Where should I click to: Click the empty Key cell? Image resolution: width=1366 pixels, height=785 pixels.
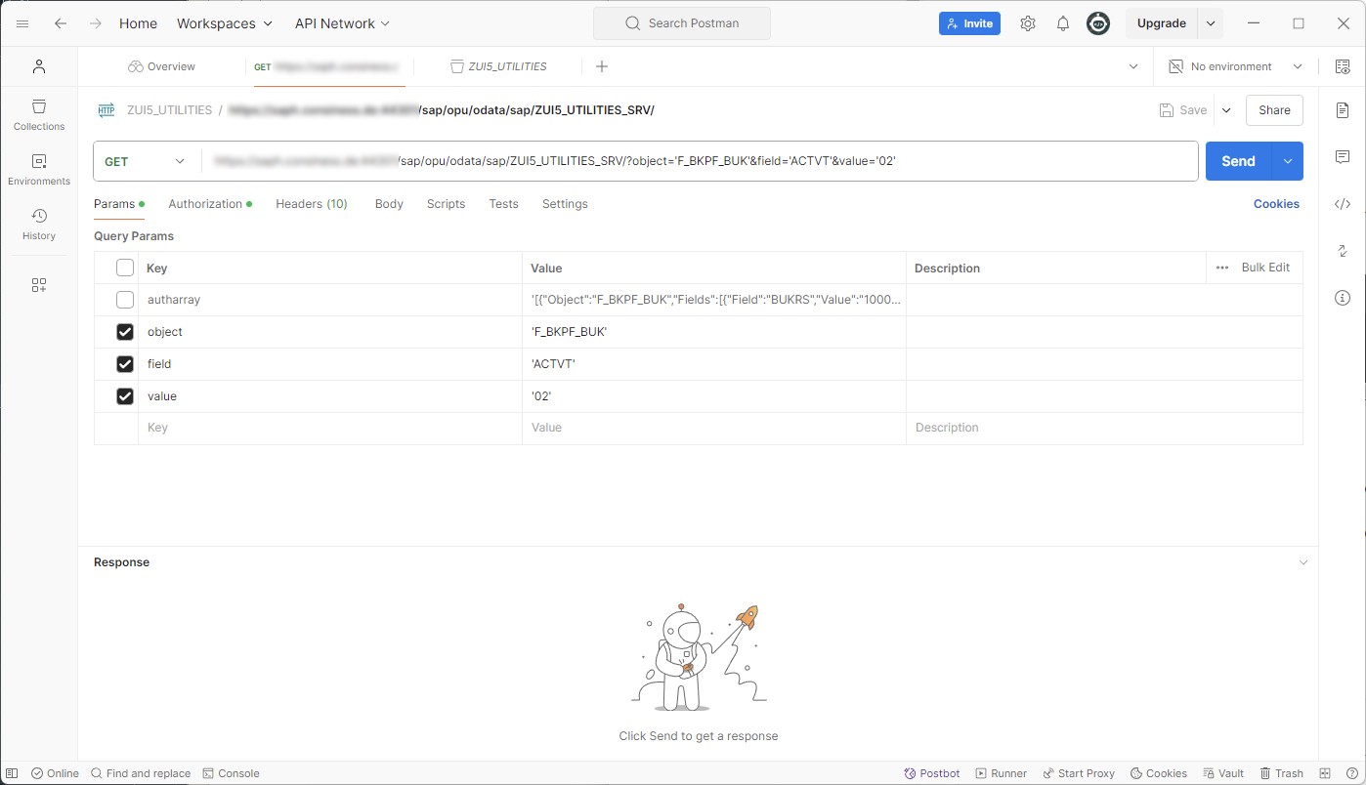329,428
